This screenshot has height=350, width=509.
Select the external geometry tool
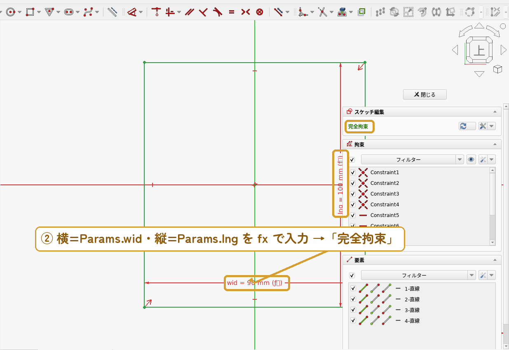[x=342, y=12]
